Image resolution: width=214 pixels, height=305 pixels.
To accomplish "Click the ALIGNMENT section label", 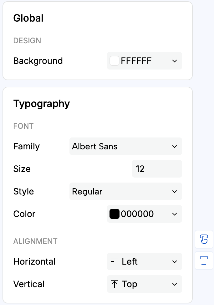I will point(35,241).
